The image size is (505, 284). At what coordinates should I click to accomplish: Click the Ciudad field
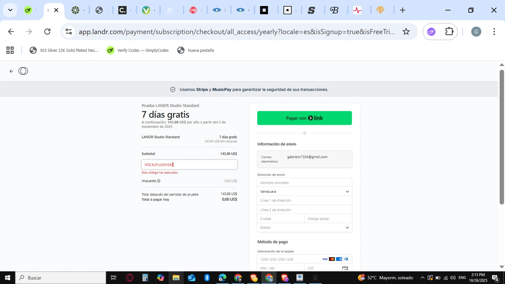(281, 219)
